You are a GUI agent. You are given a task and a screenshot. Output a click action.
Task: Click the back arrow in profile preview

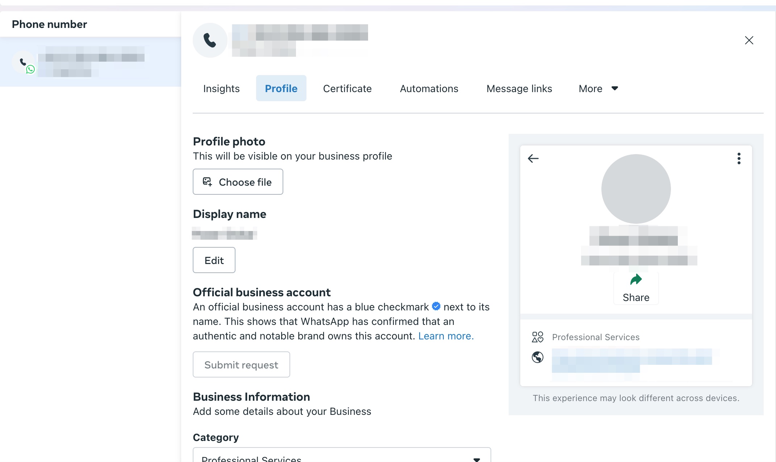pyautogui.click(x=533, y=158)
